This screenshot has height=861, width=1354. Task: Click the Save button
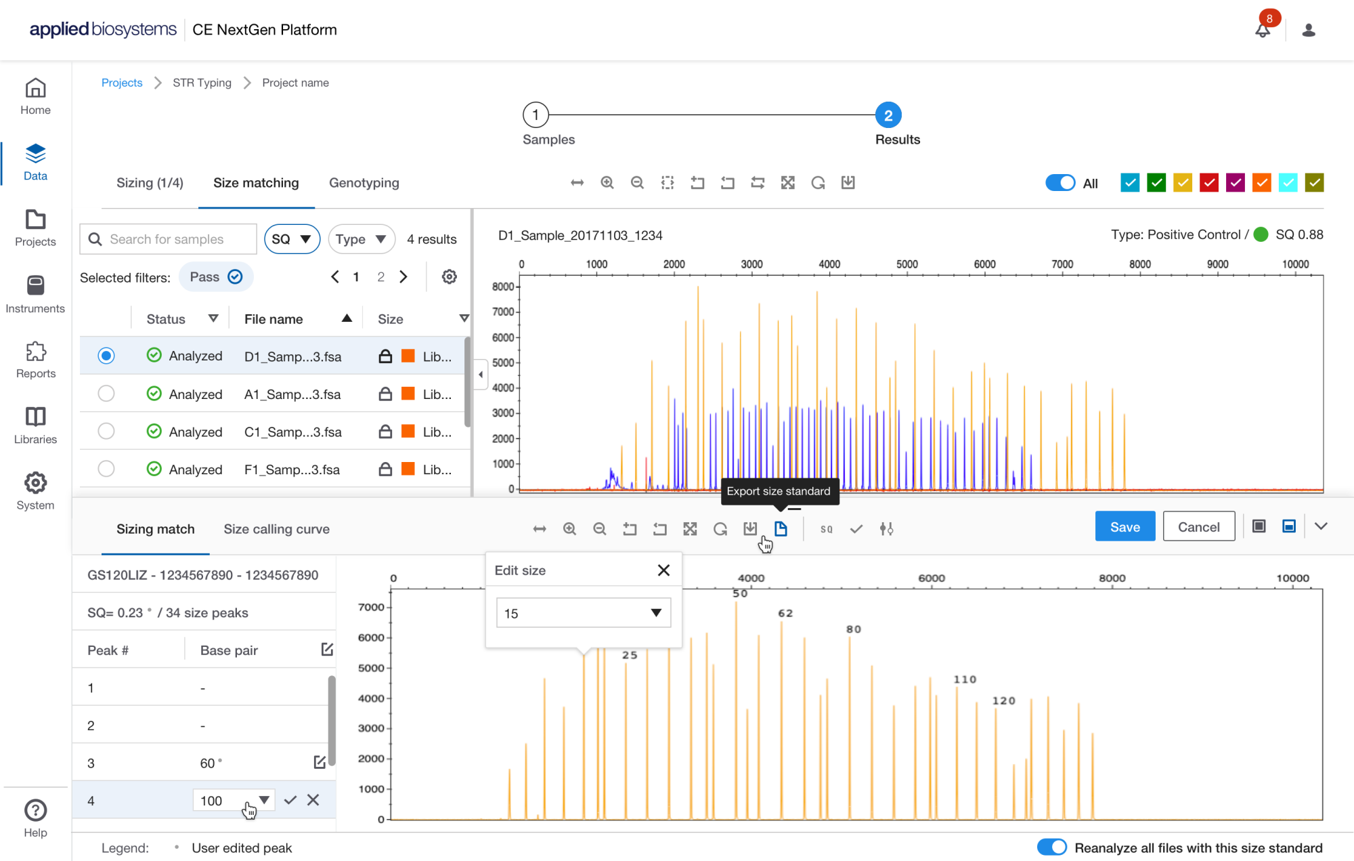(x=1124, y=527)
